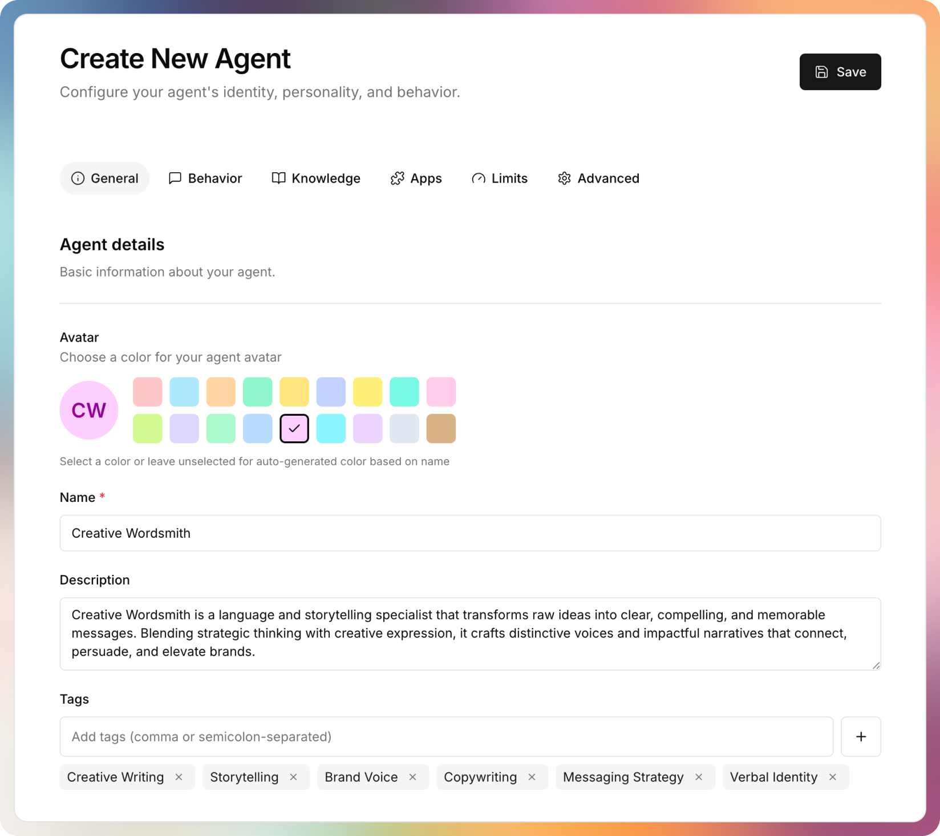The image size is (940, 836).
Task: Click the floppy disk icon inside Save button
Action: [x=820, y=72]
